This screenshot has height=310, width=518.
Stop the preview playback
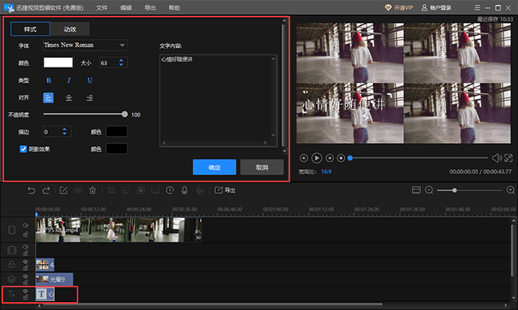341,158
